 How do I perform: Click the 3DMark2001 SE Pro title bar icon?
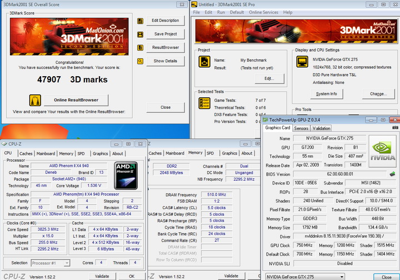194,4
